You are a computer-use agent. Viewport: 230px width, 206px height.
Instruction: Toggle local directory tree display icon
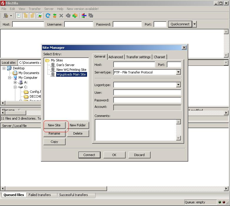click(x=26, y=16)
